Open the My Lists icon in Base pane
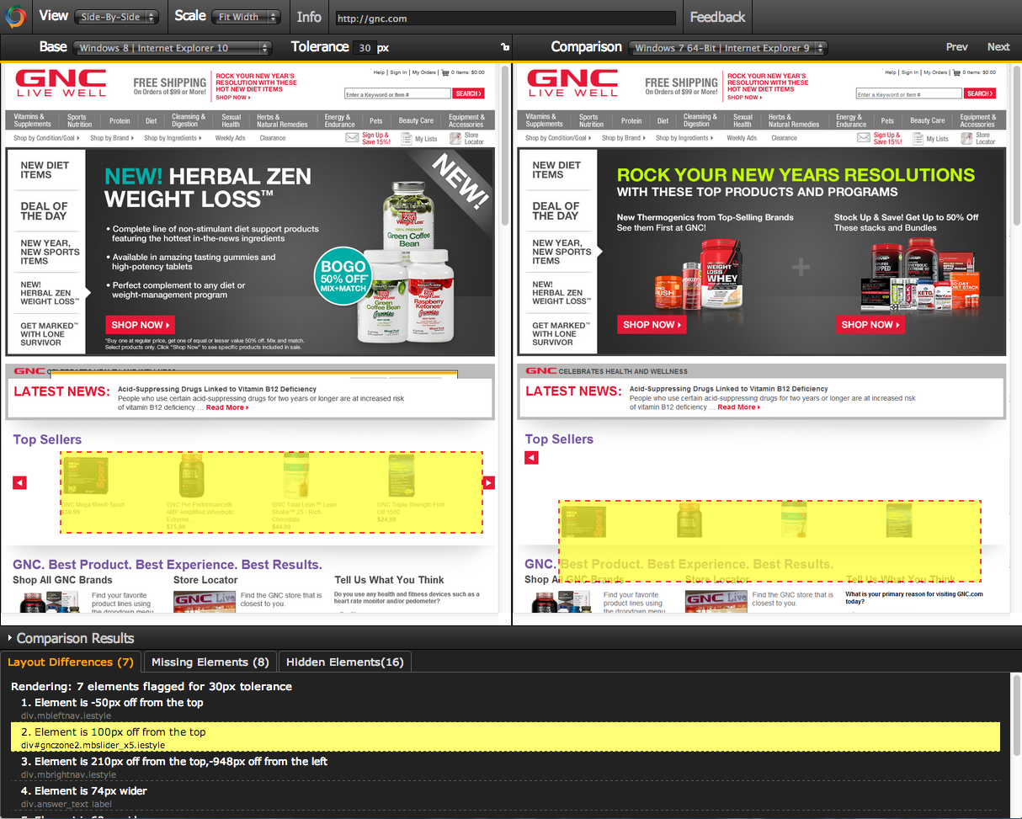The width and height of the screenshot is (1022, 819). (x=406, y=138)
